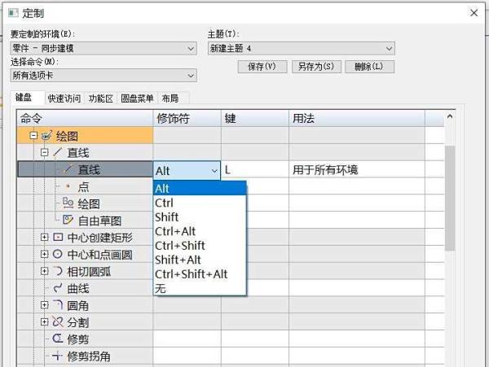489x367 pixels.
Task: Click the key cell showing L
Action: pos(255,169)
